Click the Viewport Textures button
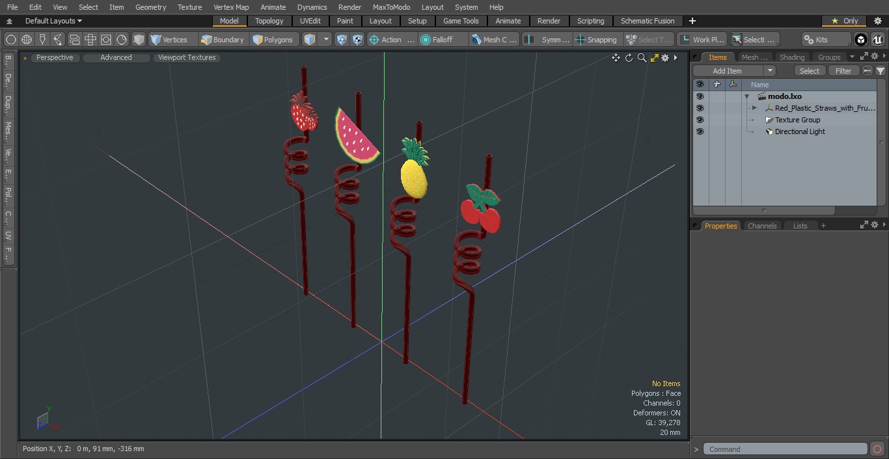 coord(187,57)
